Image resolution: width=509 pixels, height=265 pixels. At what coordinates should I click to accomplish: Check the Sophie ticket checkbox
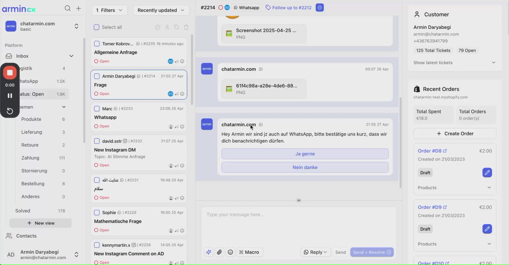[x=97, y=213]
